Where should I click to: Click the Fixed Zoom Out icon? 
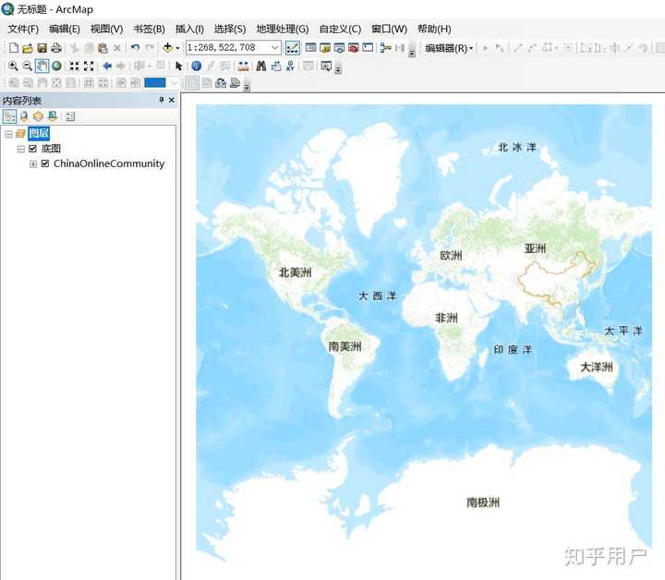[x=89, y=66]
